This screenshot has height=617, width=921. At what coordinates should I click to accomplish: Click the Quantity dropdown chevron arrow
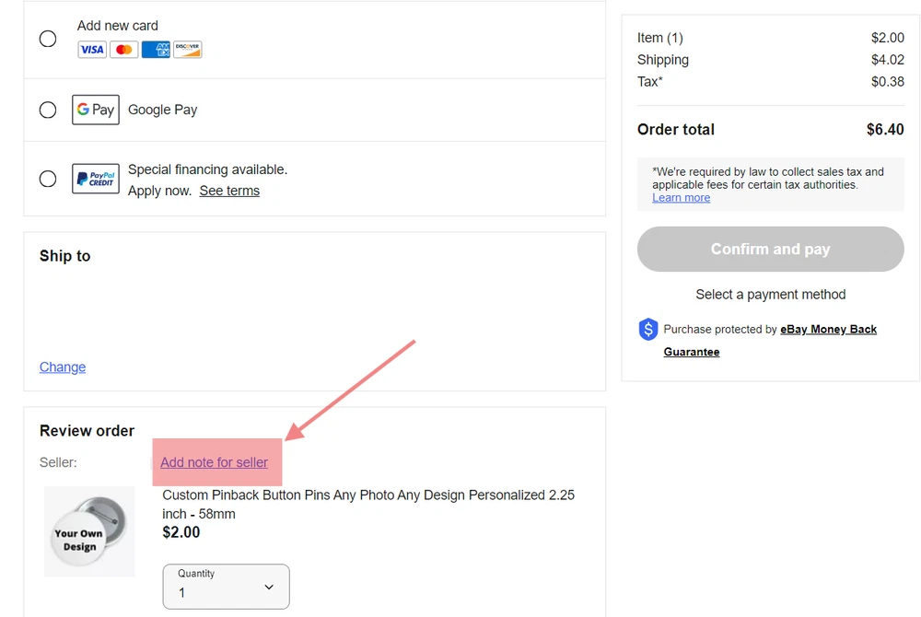(269, 588)
